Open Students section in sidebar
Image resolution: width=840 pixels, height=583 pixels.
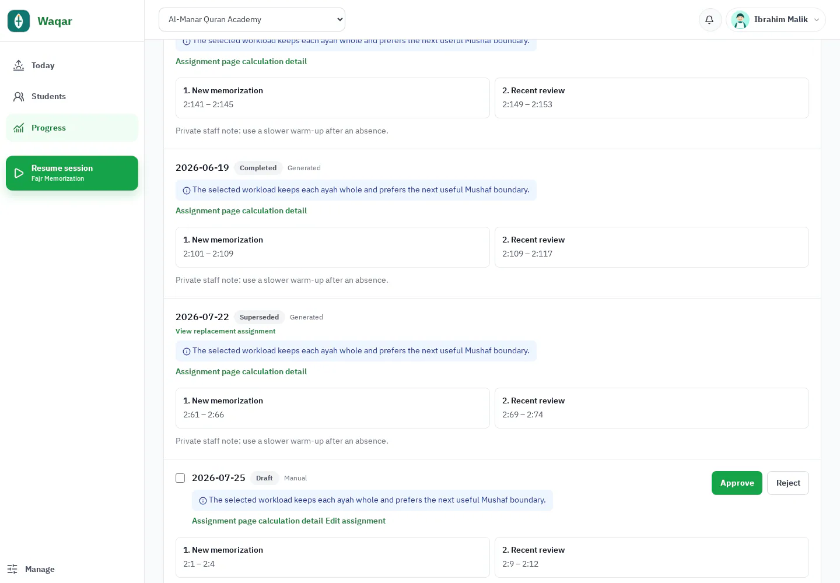point(72,96)
